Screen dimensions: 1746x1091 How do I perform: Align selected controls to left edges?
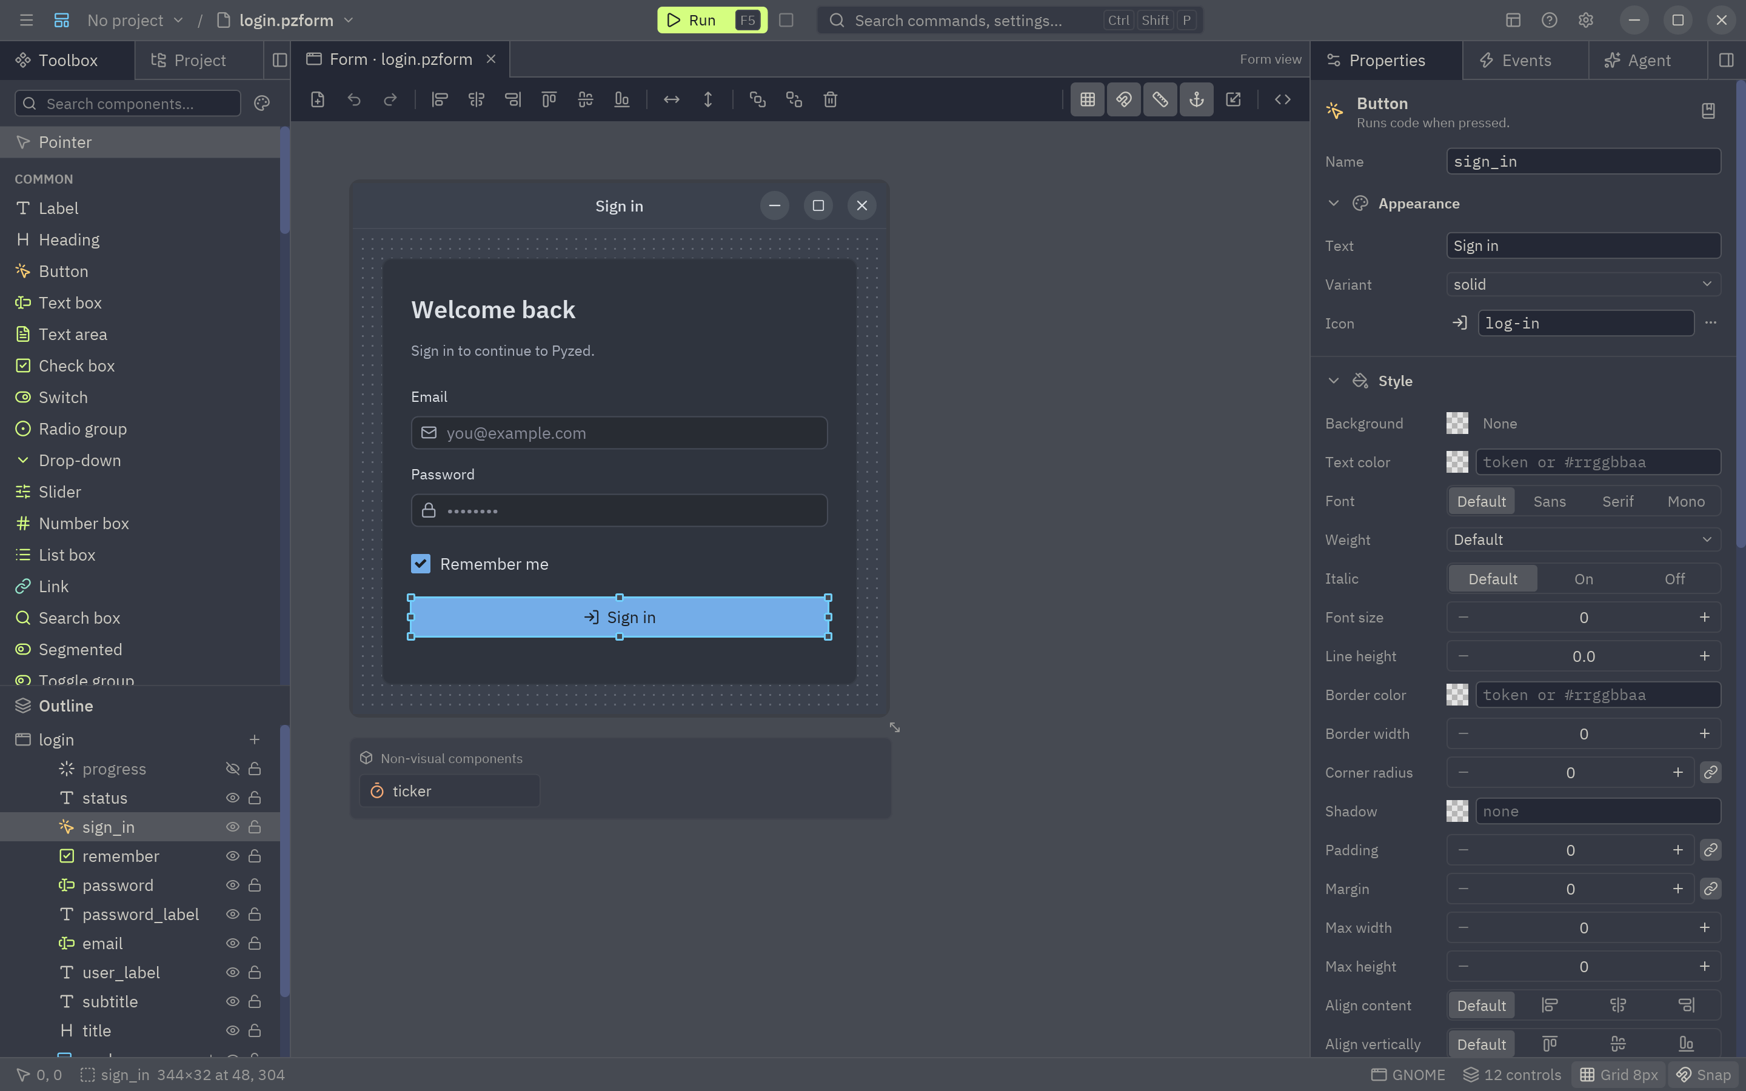440,99
